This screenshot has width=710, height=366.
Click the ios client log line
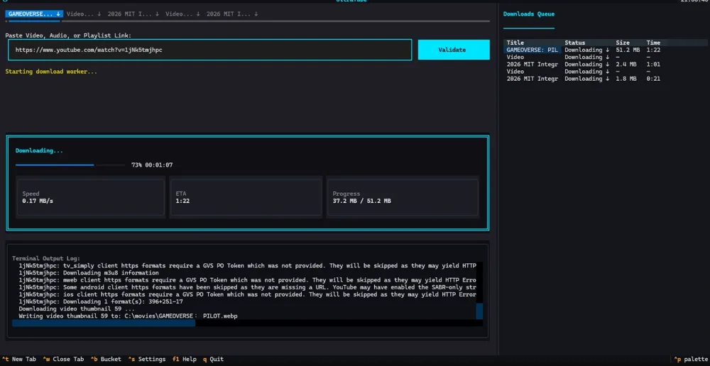pyautogui.click(x=247, y=294)
